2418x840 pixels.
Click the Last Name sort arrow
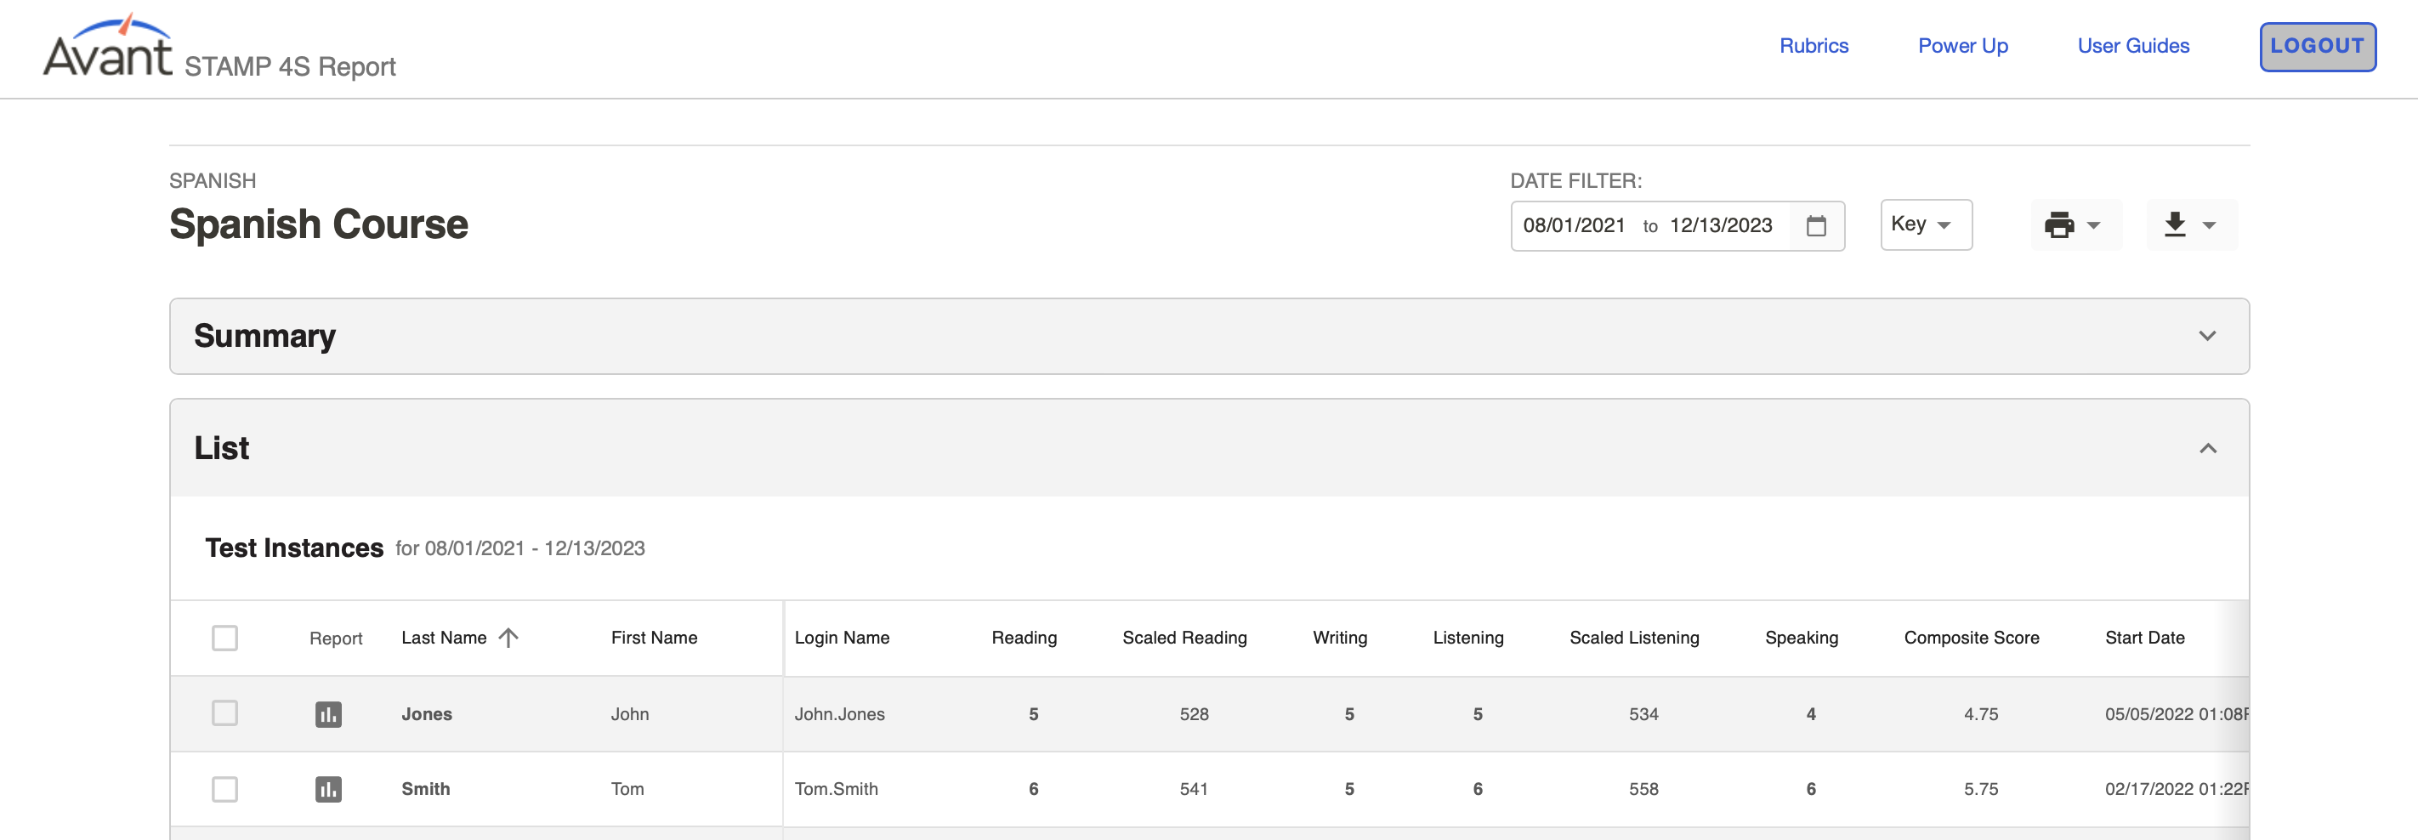pyautogui.click(x=508, y=639)
